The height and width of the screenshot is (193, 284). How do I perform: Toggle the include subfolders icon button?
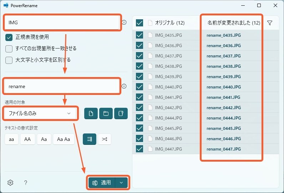tap(121, 113)
